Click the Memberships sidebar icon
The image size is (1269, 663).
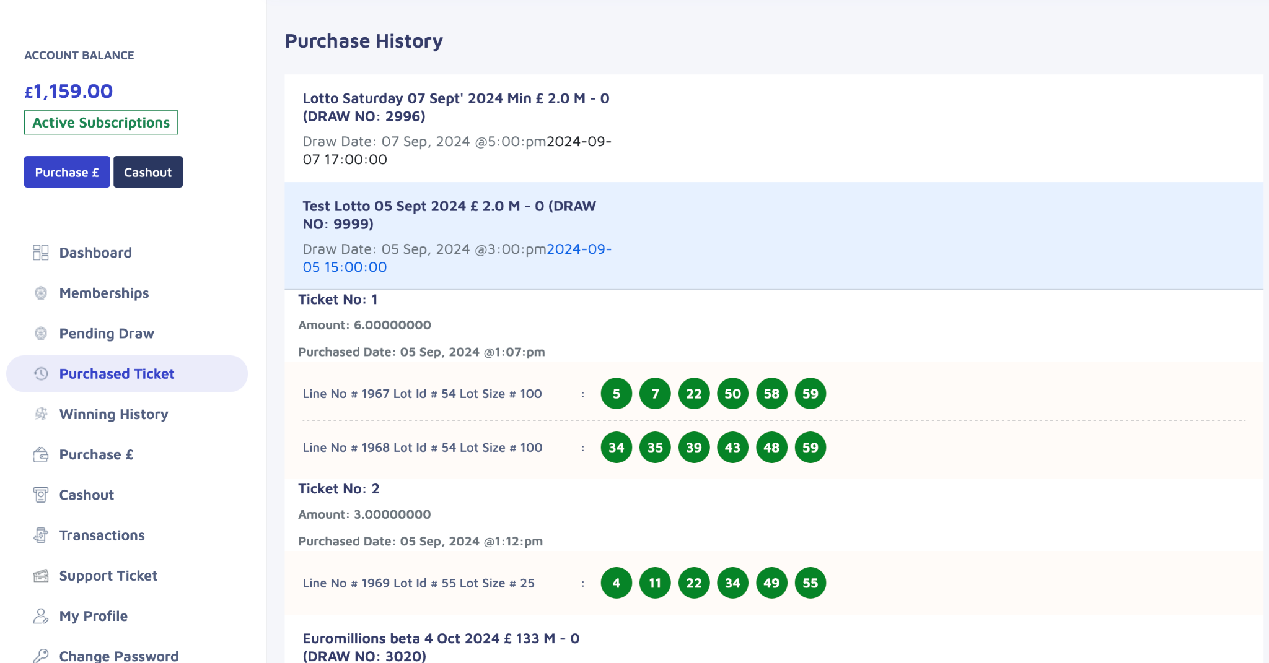pos(41,293)
